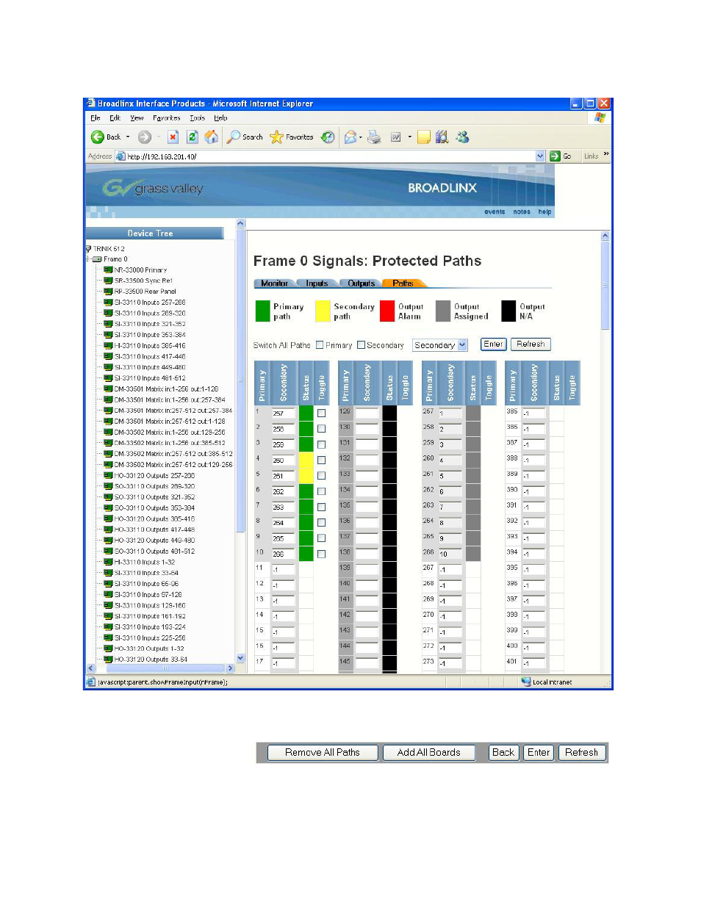Click the Edit with Word icon
The image size is (701, 907).
[x=396, y=137]
